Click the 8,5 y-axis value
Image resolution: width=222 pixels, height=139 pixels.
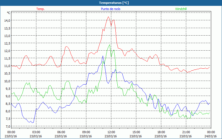click(8, 103)
